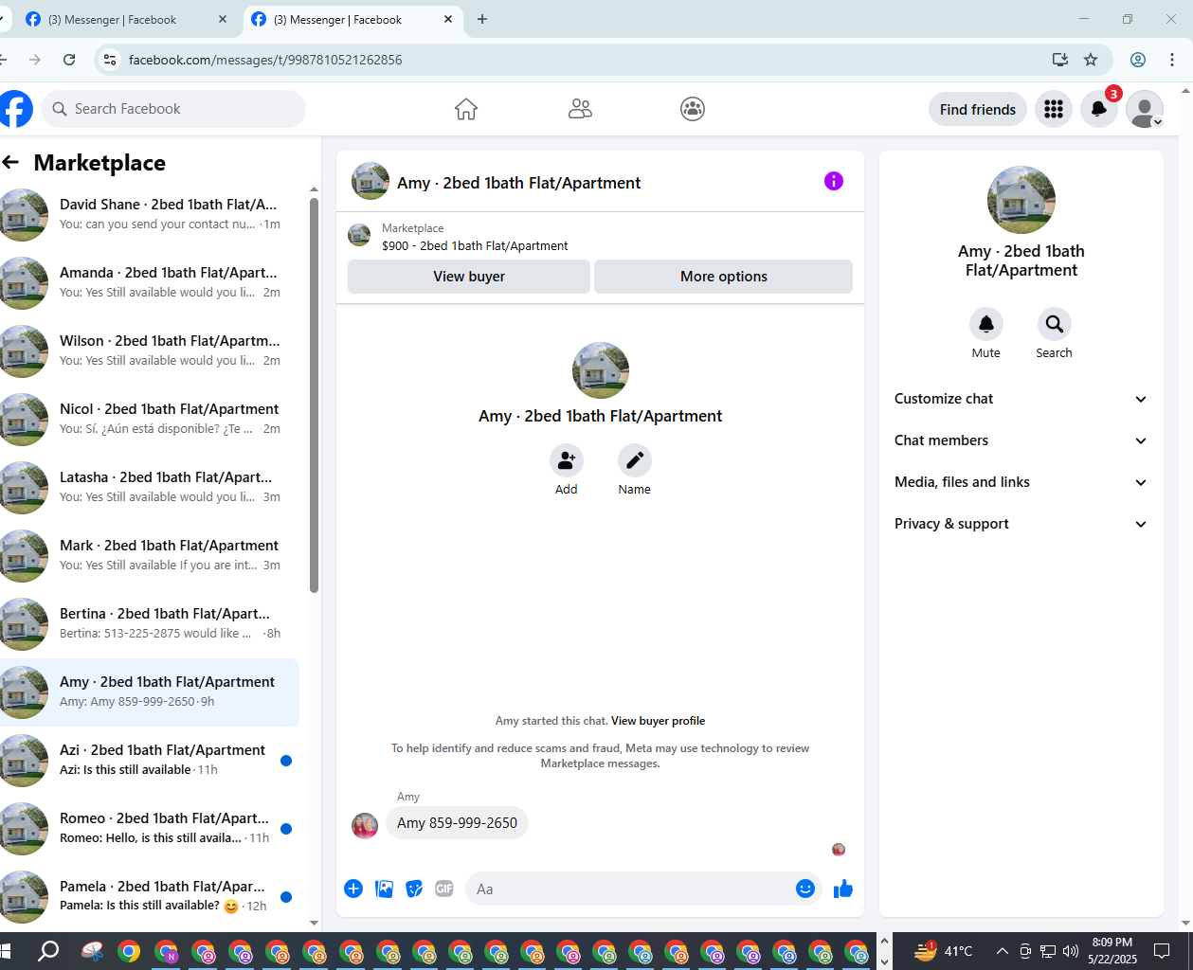Click the Name edit pencil icon

coord(635,460)
